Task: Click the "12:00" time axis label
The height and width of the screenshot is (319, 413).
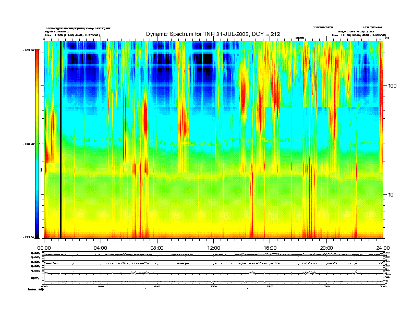Action: (x=214, y=248)
